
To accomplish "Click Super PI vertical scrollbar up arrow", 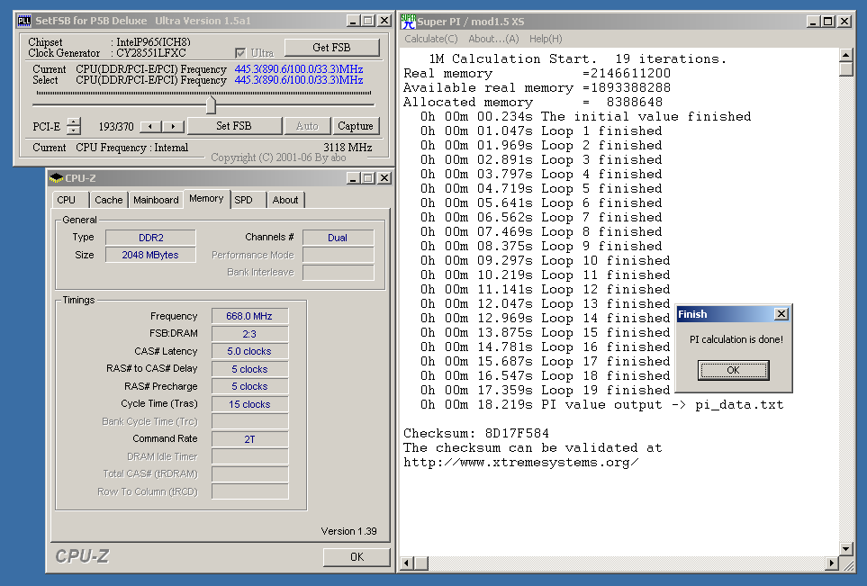I will pos(845,55).
